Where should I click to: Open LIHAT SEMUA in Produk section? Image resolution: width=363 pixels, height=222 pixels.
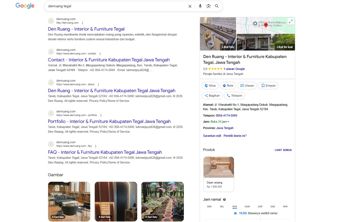click(283, 150)
